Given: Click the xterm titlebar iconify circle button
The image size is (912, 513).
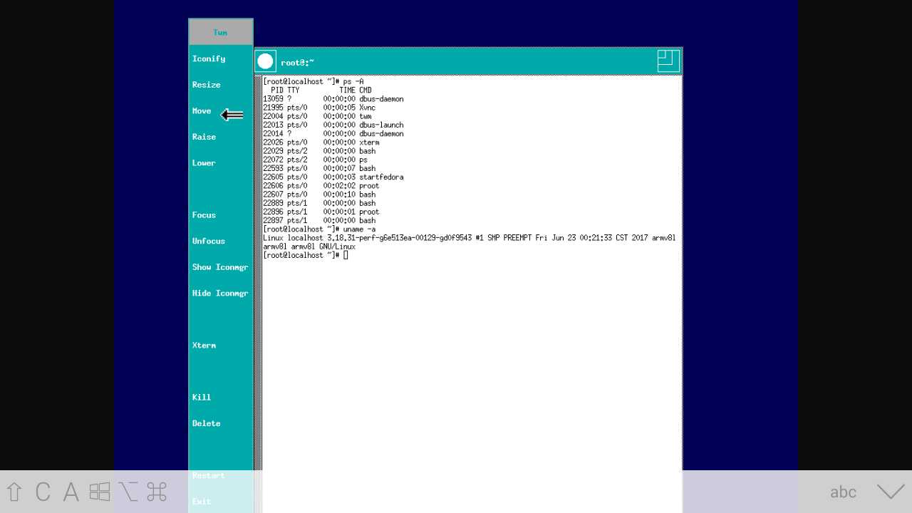Looking at the screenshot, I should click(266, 62).
